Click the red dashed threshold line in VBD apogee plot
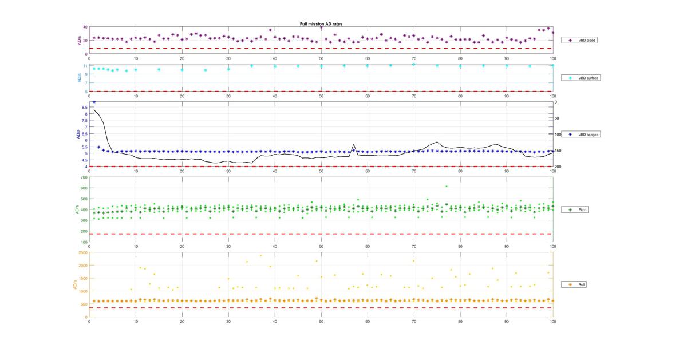The image size is (687, 356). (321, 167)
